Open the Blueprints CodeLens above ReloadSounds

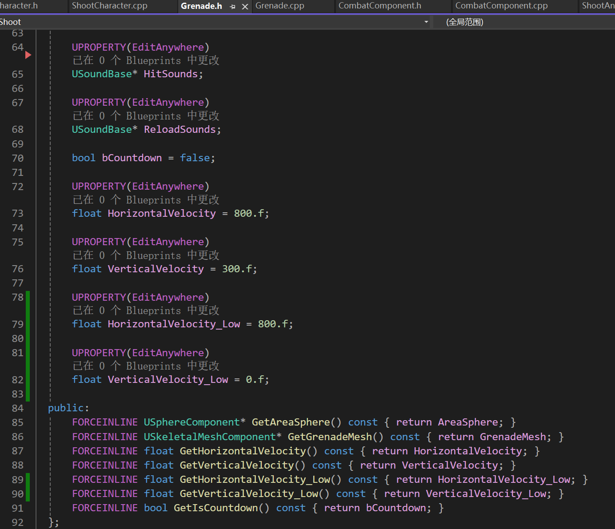tap(146, 116)
